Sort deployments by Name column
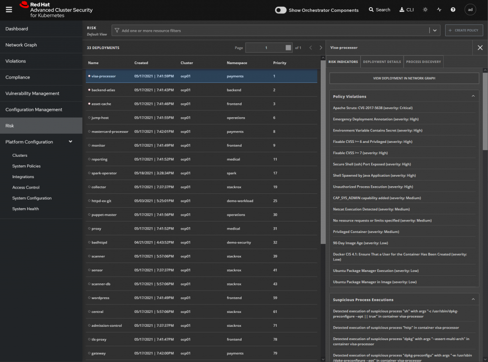The image size is (488, 362). tap(93, 63)
